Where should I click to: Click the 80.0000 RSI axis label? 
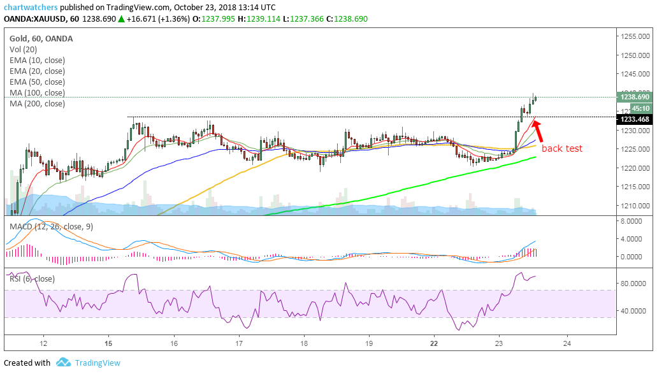633,284
